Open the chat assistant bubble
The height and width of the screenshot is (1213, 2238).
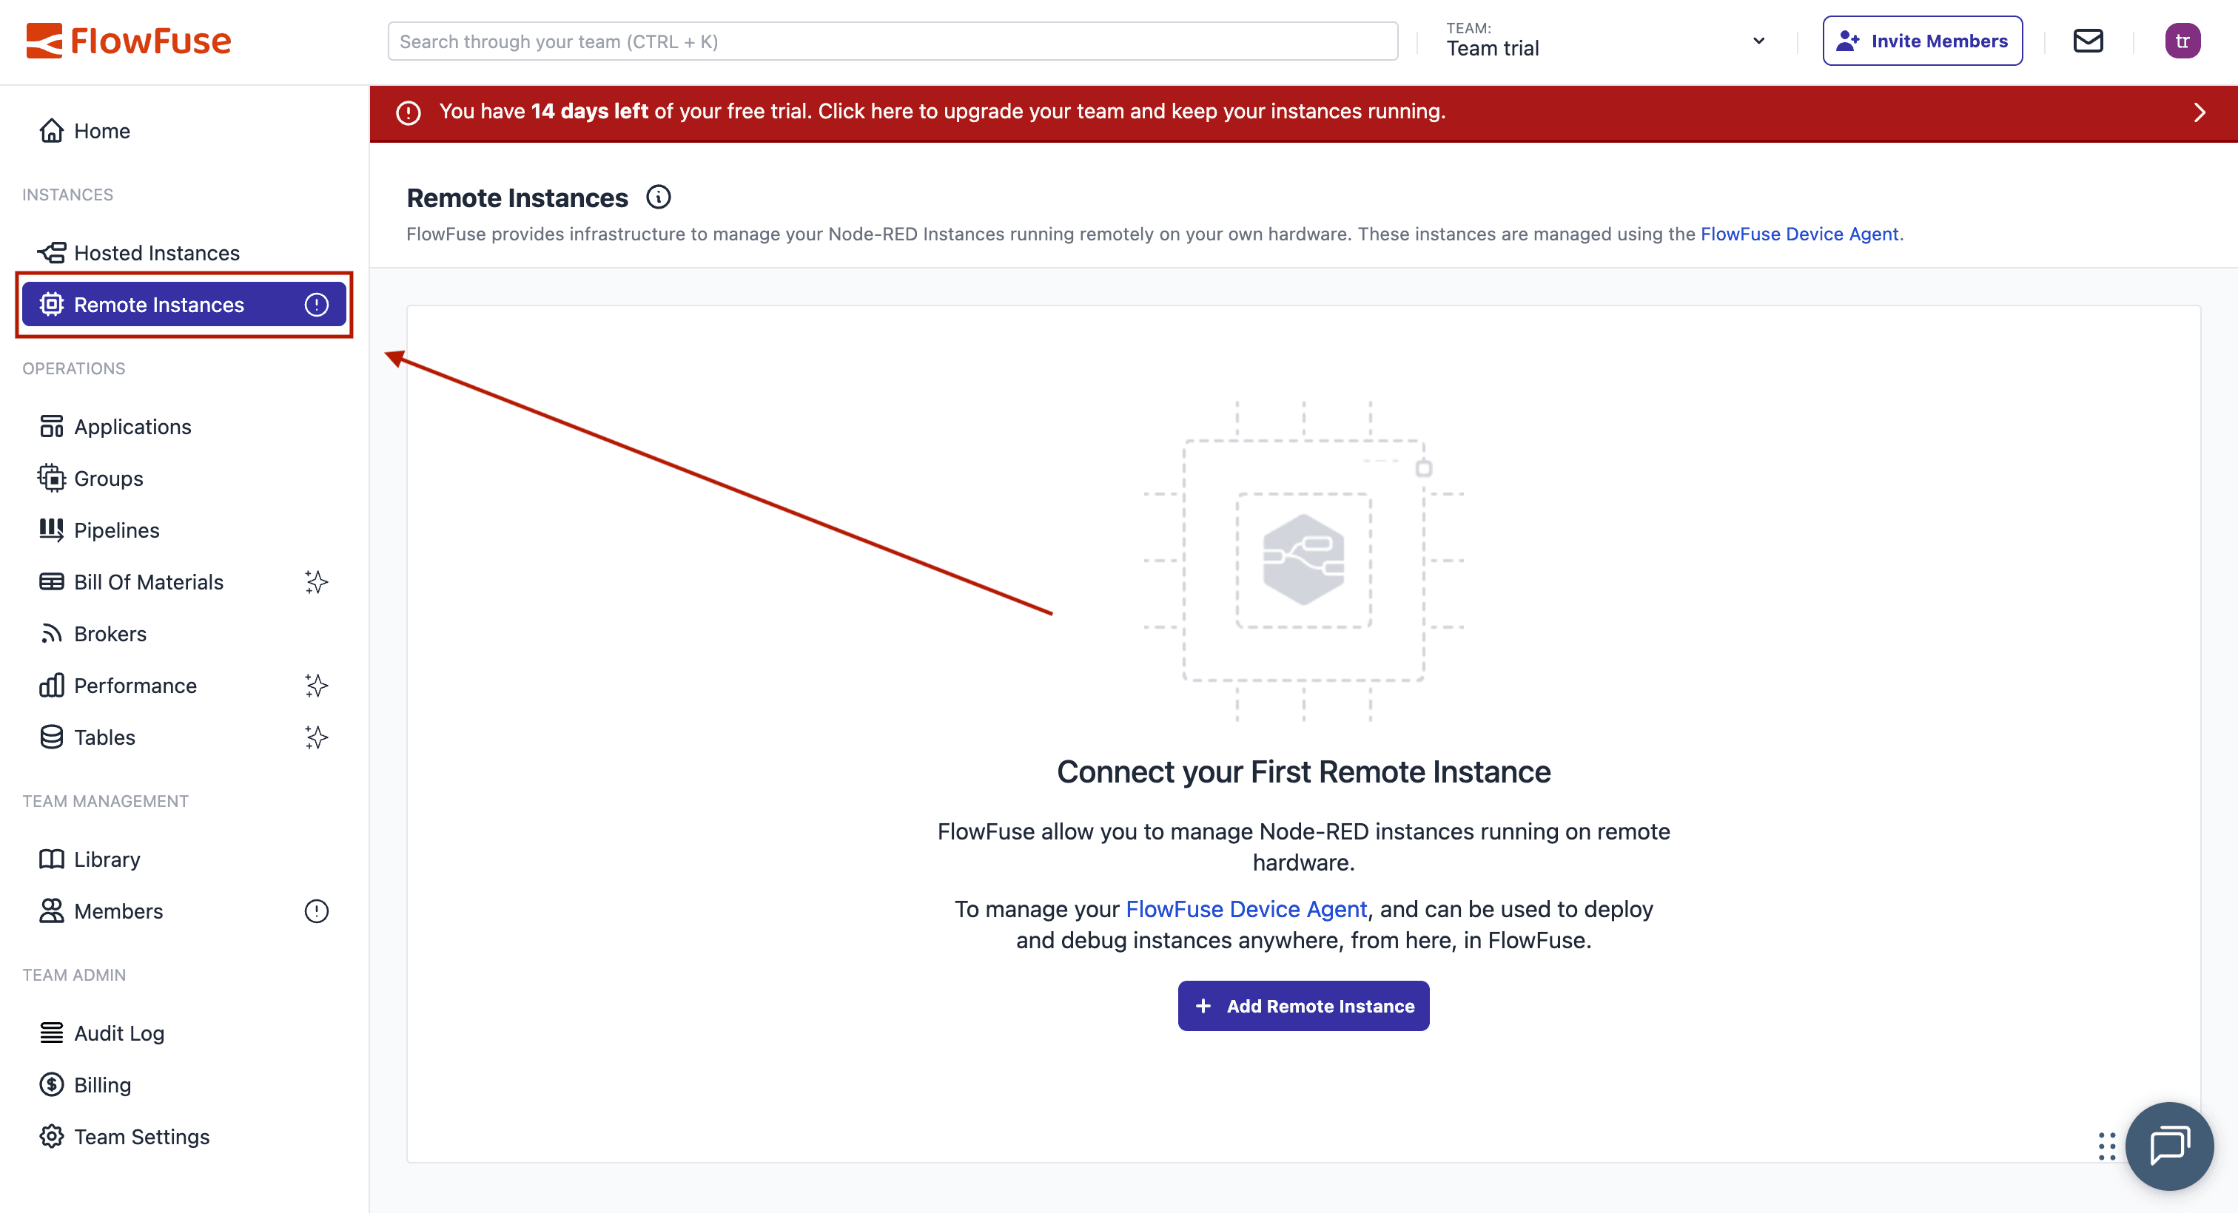tap(2168, 1146)
